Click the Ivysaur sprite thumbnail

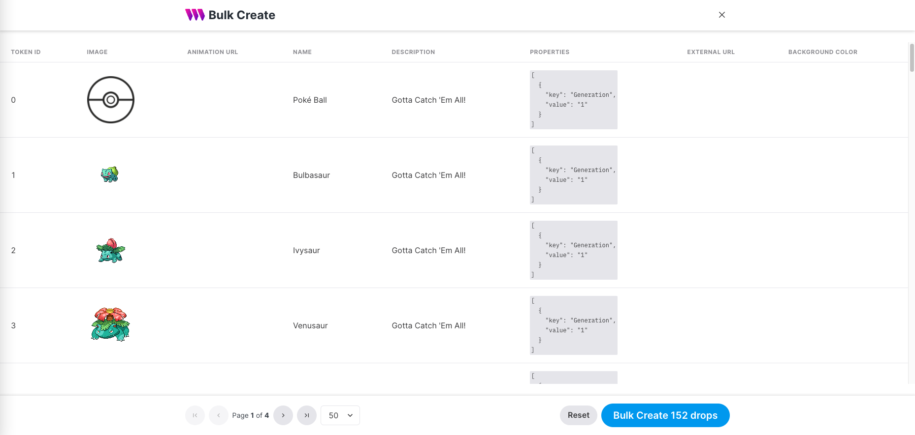111,250
